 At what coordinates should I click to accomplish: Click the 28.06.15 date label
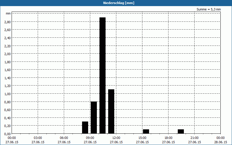(x=220, y=142)
